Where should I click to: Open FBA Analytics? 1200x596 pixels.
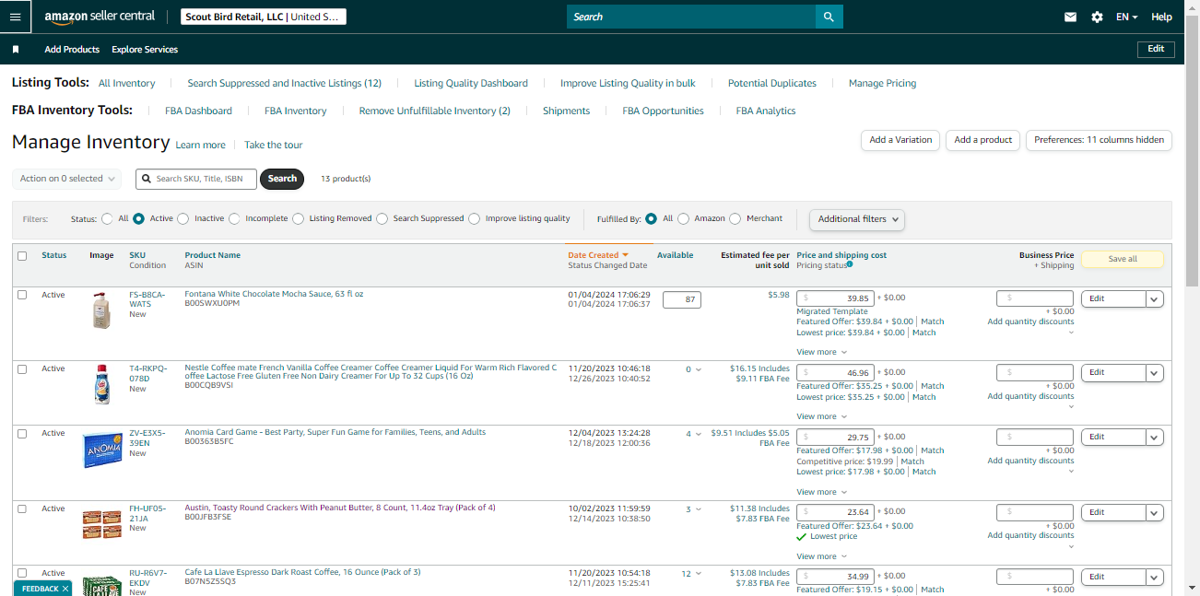[766, 111]
